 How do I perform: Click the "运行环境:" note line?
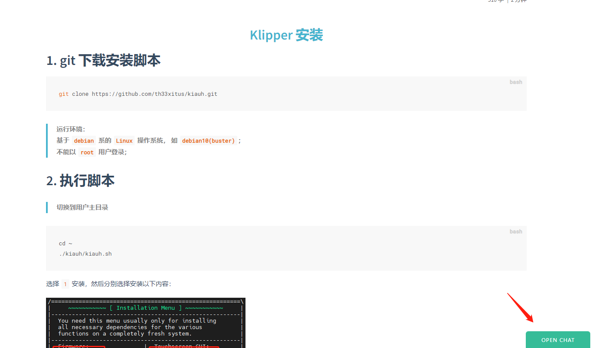71,129
